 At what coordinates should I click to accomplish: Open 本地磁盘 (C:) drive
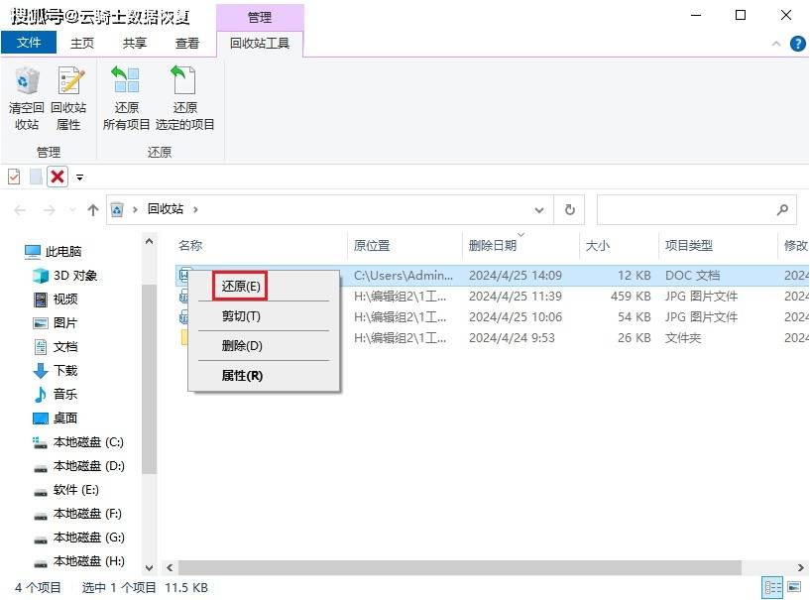pos(78,442)
